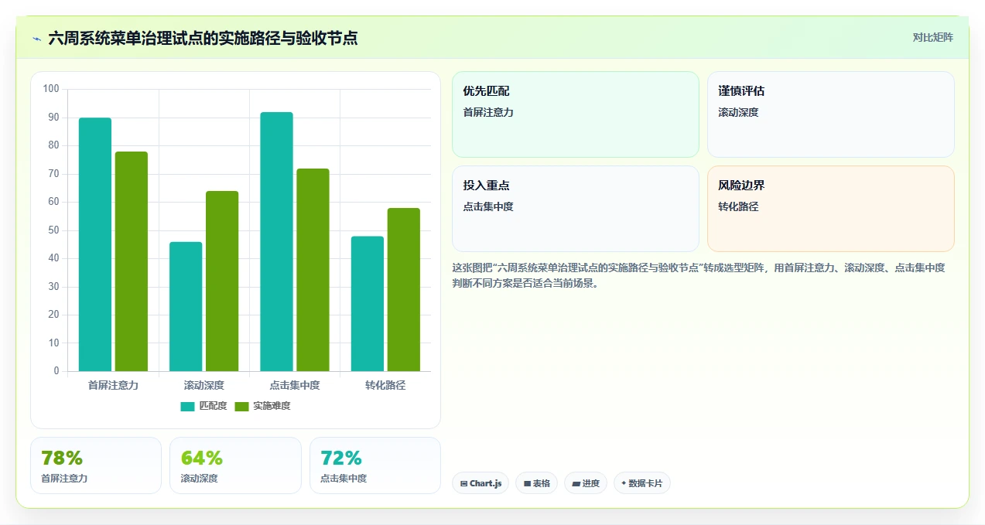Click the 滚动深度 x-axis label
Image resolution: width=985 pixels, height=525 pixels.
pyautogui.click(x=204, y=385)
